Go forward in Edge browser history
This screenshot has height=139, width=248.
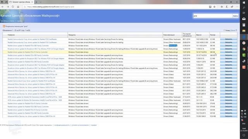[x=8, y=7]
